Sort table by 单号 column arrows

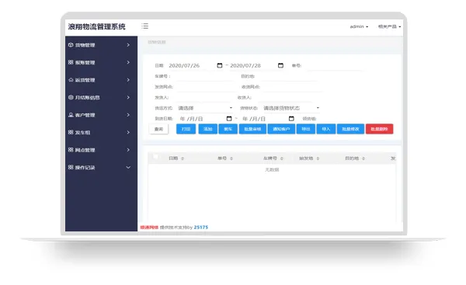pyautogui.click(x=231, y=158)
